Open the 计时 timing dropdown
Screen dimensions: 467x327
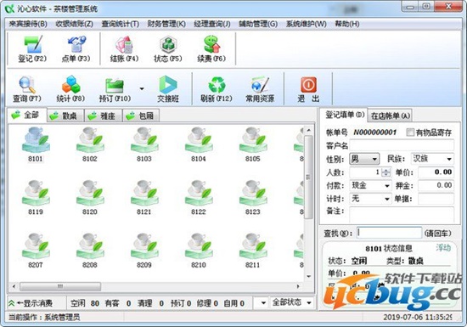pos(370,199)
